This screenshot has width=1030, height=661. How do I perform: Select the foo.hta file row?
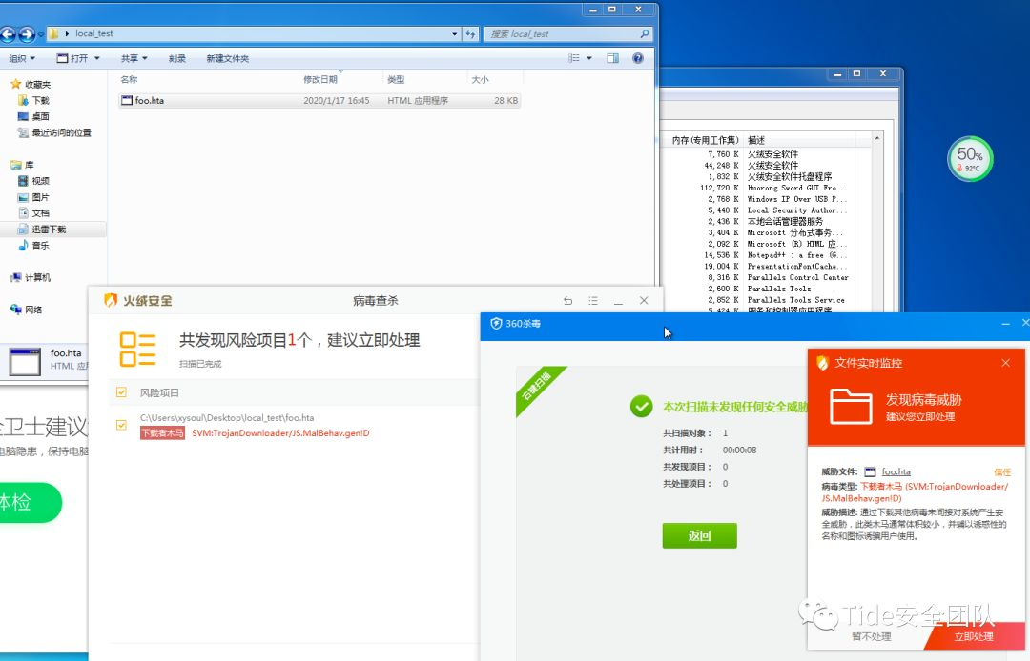(319, 100)
